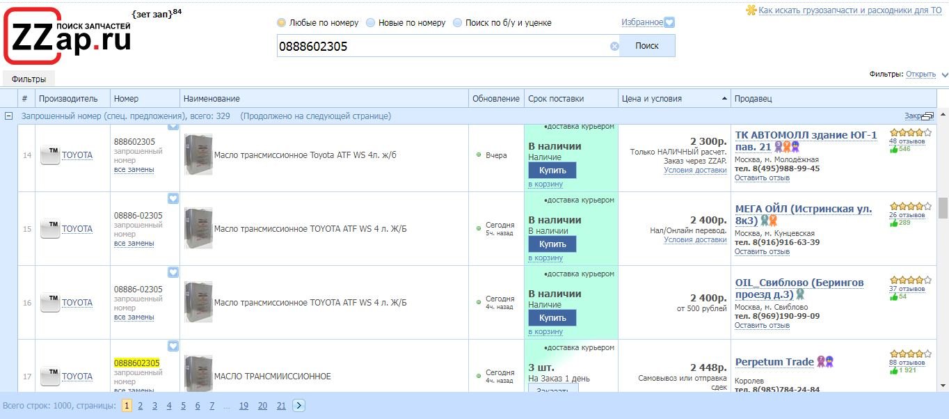This screenshot has height=419, width=949.
Task: Click в корзину in the OIL_Свиблово row
Action: [545, 331]
